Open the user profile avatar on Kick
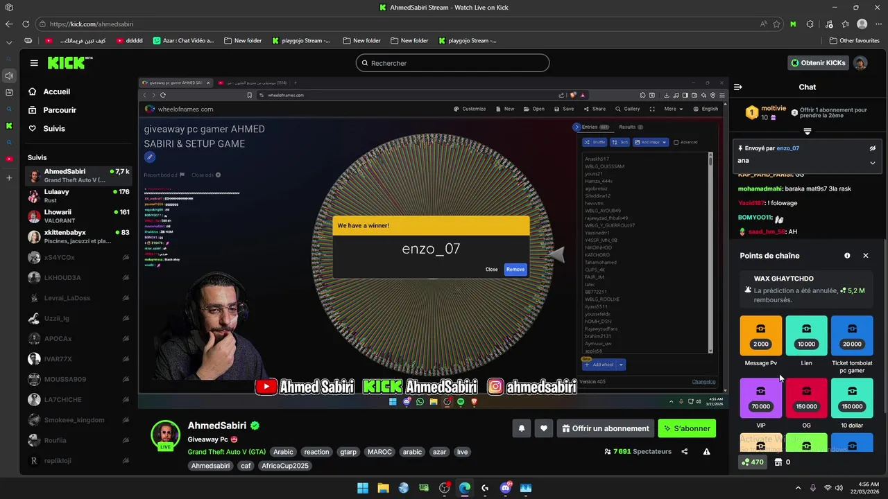Image resolution: width=888 pixels, height=499 pixels. click(x=860, y=63)
